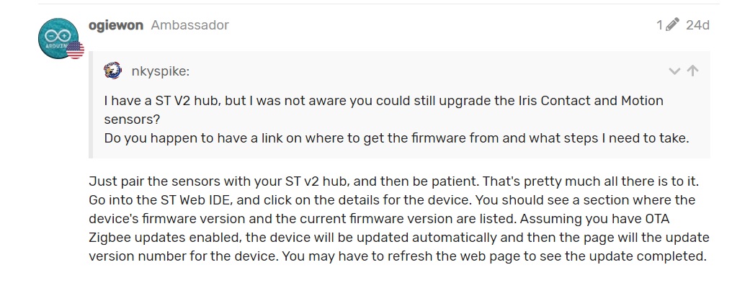
Task: Jump to quoted post with up arrow
Action: (x=693, y=71)
